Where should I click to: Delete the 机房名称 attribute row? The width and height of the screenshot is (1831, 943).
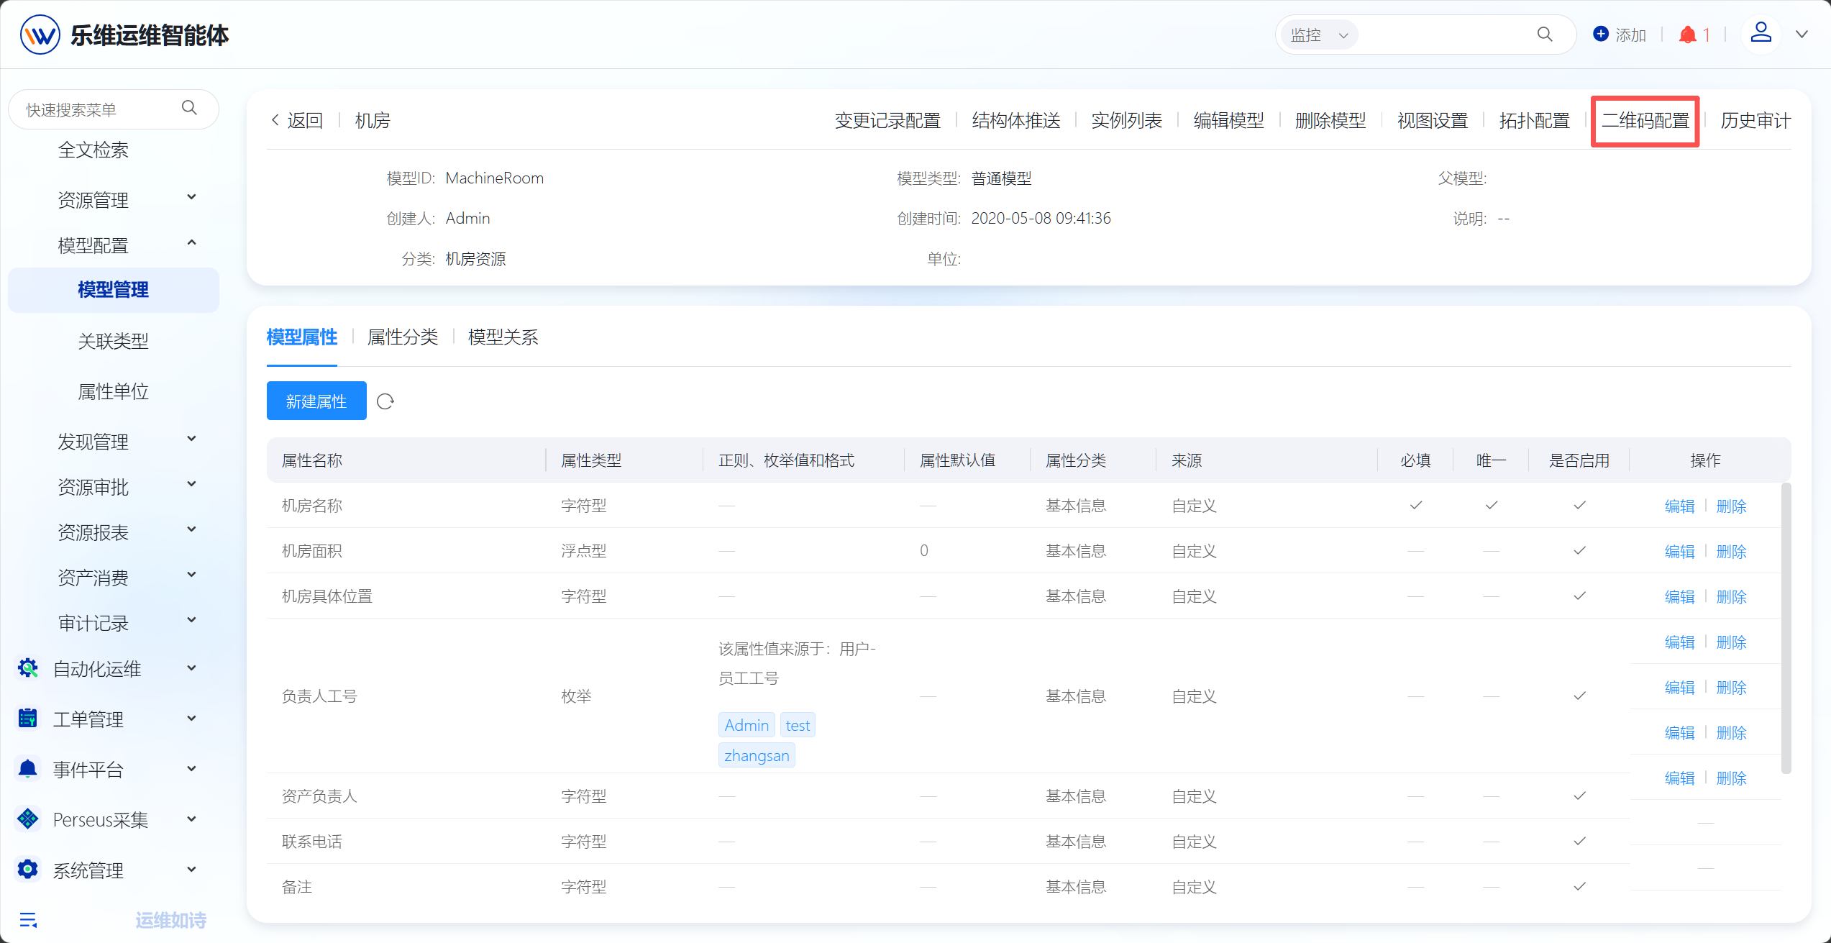coord(1732,506)
